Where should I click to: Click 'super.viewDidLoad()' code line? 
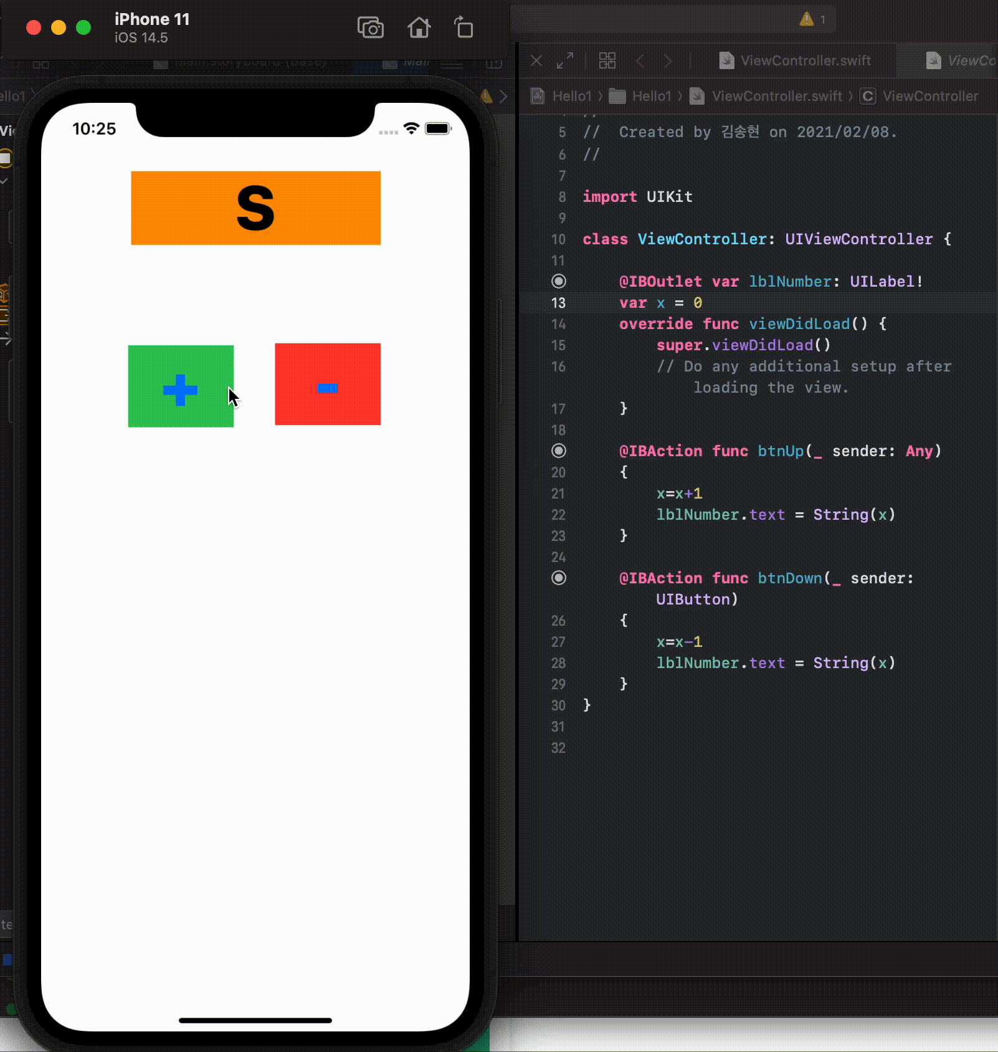pyautogui.click(x=743, y=345)
